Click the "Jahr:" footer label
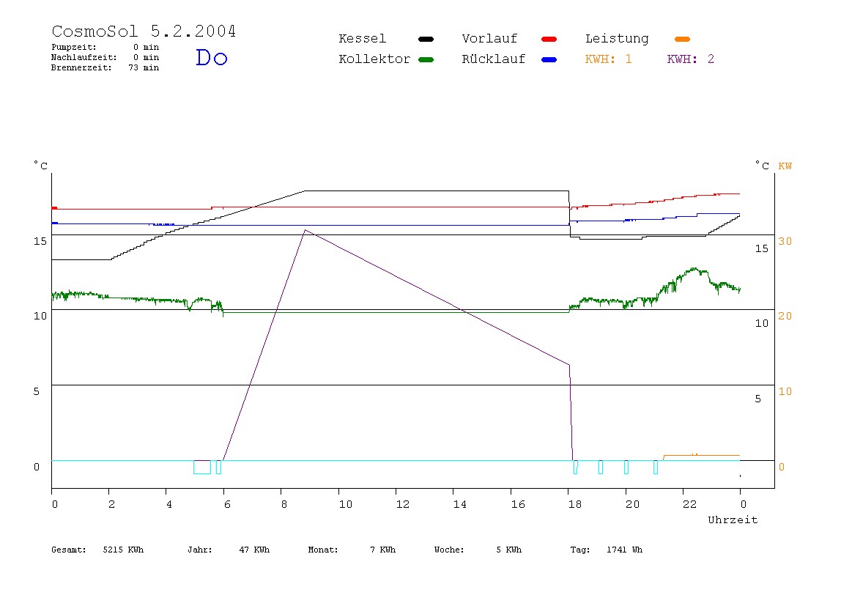841x595 pixels. (200, 550)
